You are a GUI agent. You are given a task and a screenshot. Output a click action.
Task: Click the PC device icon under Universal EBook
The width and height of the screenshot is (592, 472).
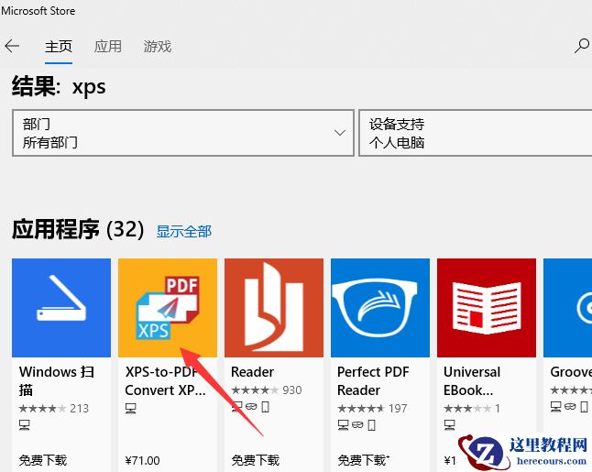449,425
